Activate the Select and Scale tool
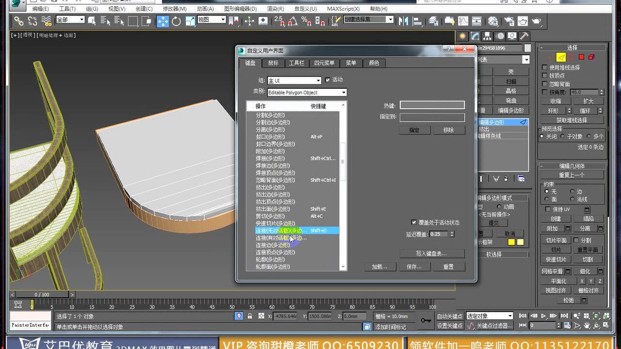621x349 pixels. click(190, 21)
